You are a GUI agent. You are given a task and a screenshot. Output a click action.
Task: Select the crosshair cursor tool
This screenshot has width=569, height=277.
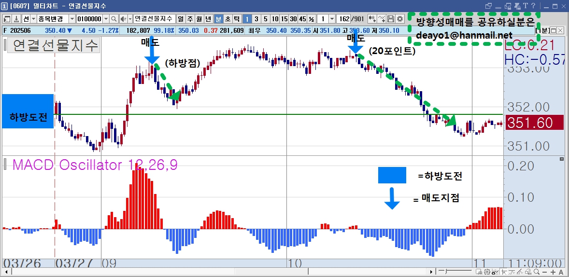(504, 272)
